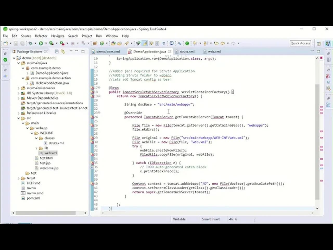Save the current file via toolbar Save icon

point(16,43)
